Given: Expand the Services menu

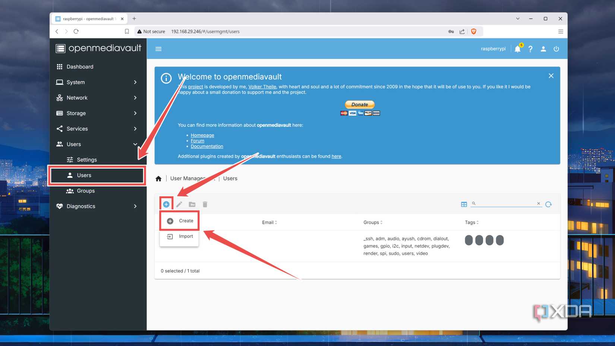Looking at the screenshot, I should (x=98, y=129).
